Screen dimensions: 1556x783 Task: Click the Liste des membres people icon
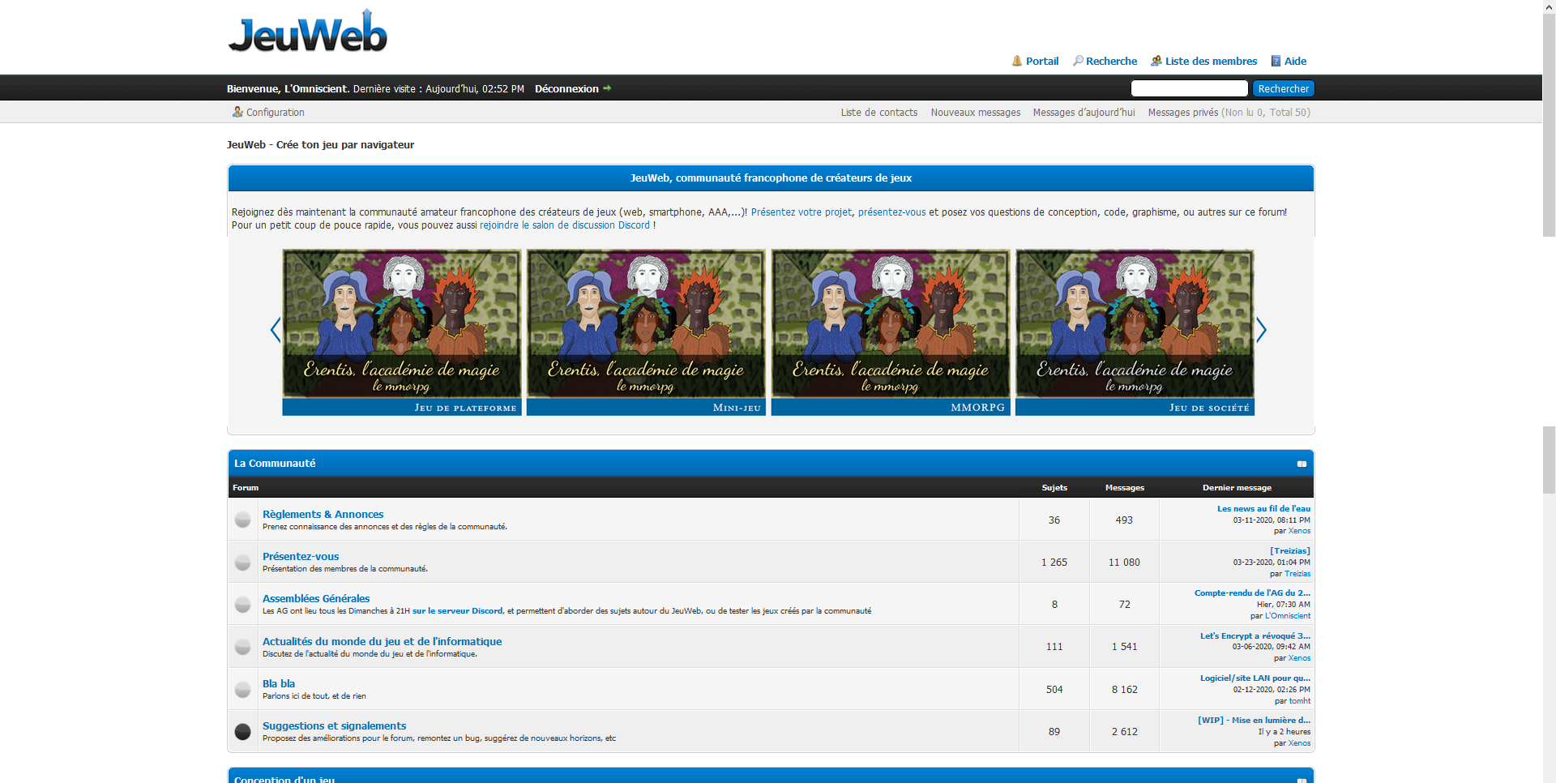(1156, 61)
